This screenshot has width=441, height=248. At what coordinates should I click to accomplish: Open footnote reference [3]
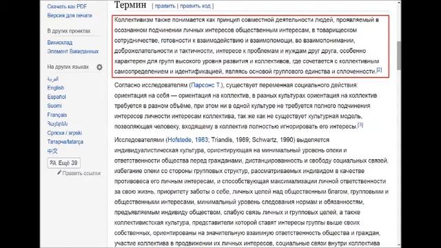[x=360, y=125]
